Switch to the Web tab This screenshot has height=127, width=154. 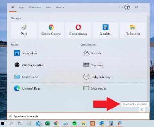click(x=48, y=7)
